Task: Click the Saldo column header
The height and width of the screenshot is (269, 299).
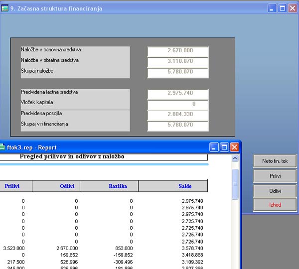Action: point(173,186)
